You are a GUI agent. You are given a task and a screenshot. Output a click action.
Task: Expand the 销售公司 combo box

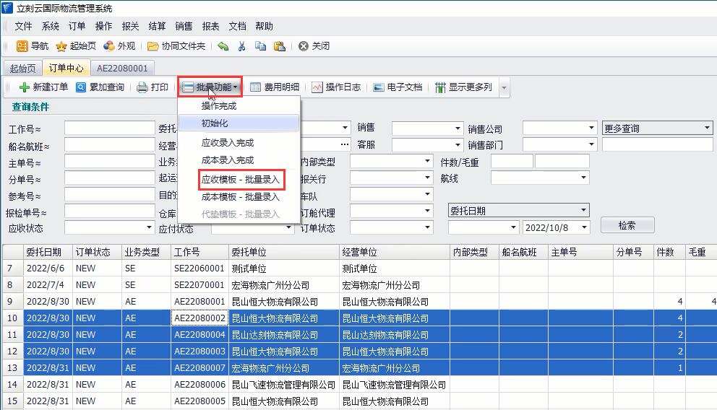pyautogui.click(x=590, y=128)
